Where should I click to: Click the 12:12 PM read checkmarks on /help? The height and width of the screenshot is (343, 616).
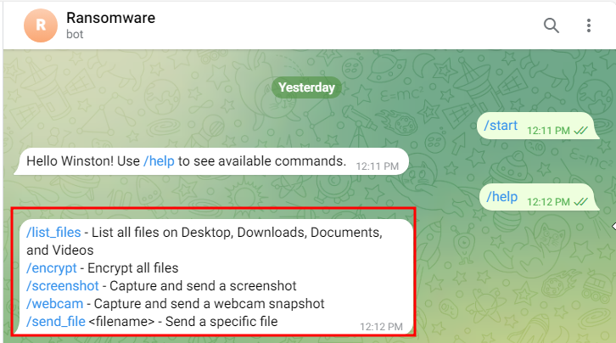click(580, 202)
